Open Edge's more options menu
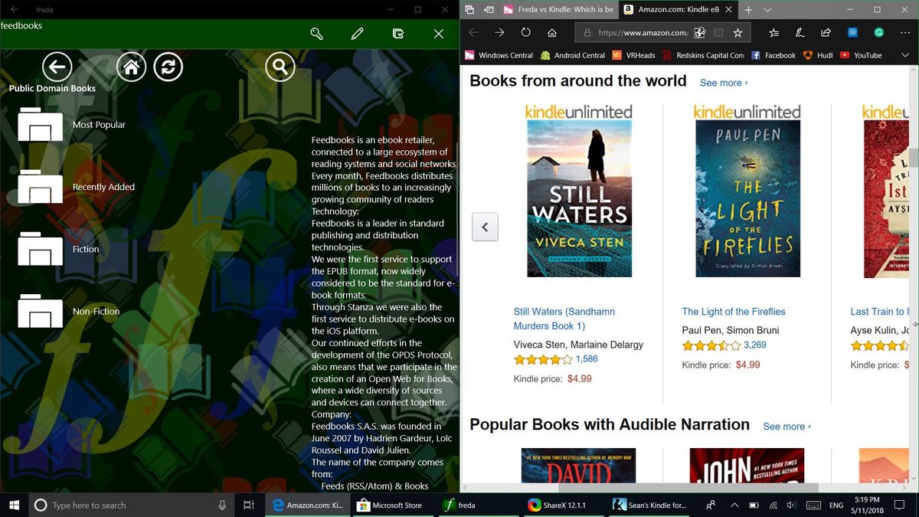The width and height of the screenshot is (919, 517). 906,32
